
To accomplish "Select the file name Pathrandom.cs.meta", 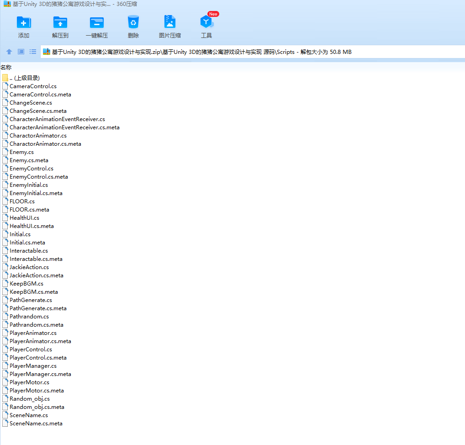I will (x=37, y=325).
